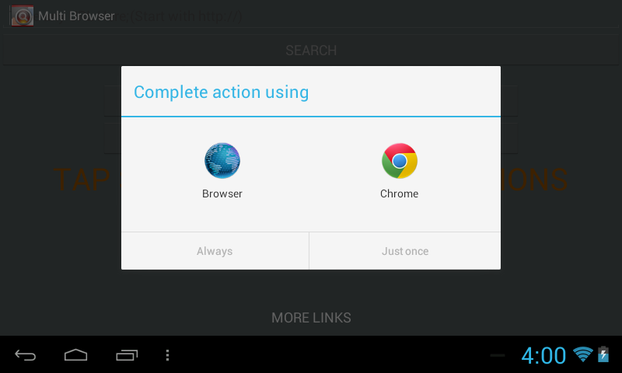This screenshot has height=373, width=622.
Task: Tap the Browser label text
Action: click(x=222, y=193)
